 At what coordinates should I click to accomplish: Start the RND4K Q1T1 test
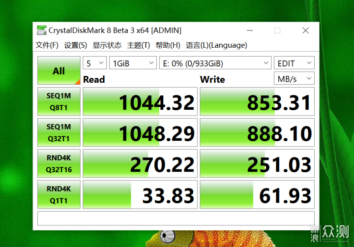click(59, 194)
